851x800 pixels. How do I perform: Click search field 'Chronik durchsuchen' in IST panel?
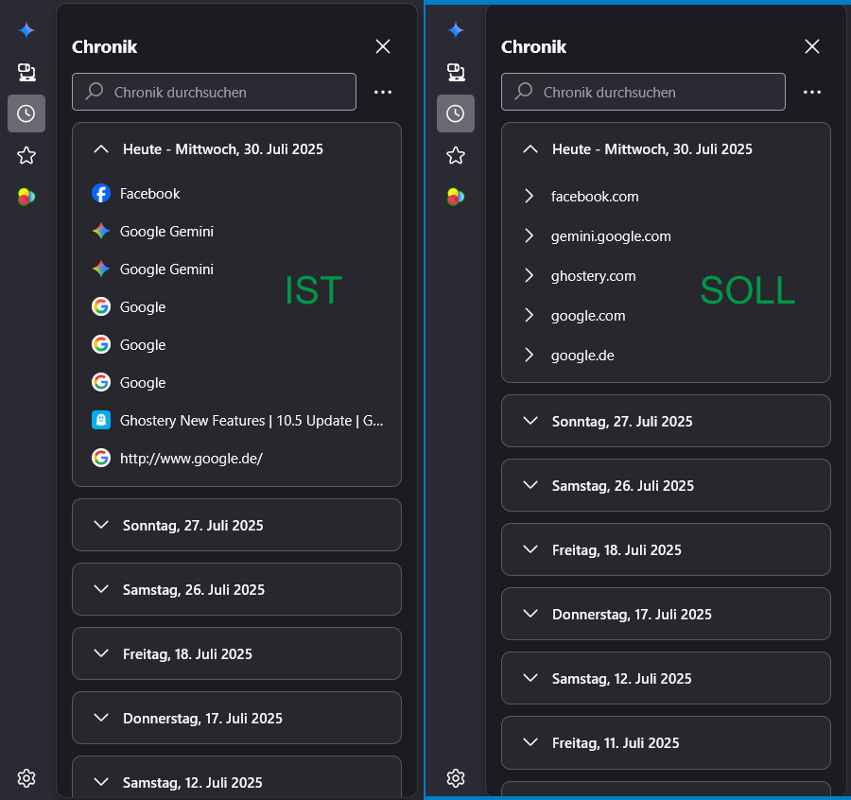[x=227, y=93]
